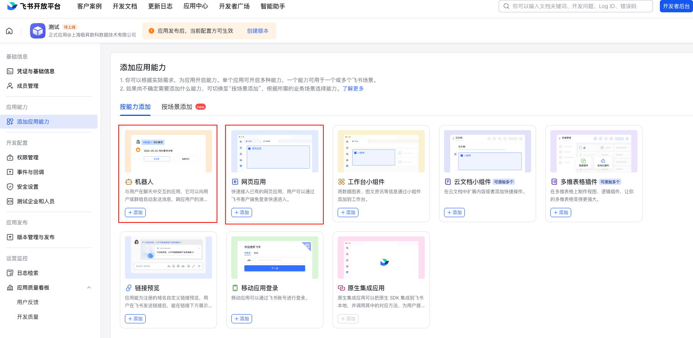Click the 多维表格插件 preview thumbnail

click(x=594, y=151)
